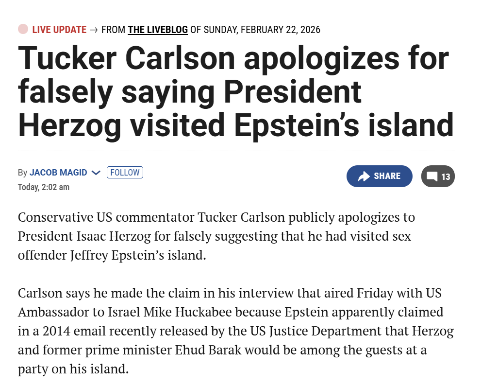Screen dimensions: 481x387
Task: Click the dotted divider below the headline
Action: (x=236, y=151)
